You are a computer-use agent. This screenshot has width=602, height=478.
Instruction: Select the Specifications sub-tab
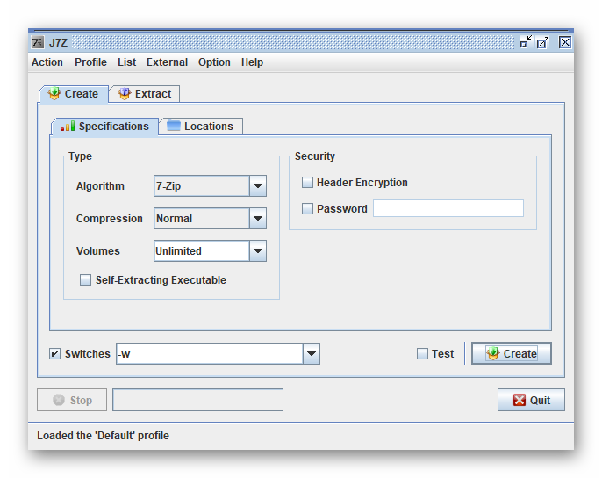click(104, 127)
